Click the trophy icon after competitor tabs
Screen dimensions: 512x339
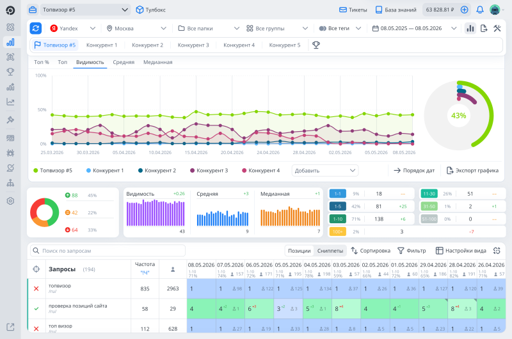click(x=316, y=45)
